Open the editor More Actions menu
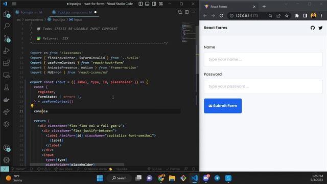327x184 pixels. click(193, 12)
